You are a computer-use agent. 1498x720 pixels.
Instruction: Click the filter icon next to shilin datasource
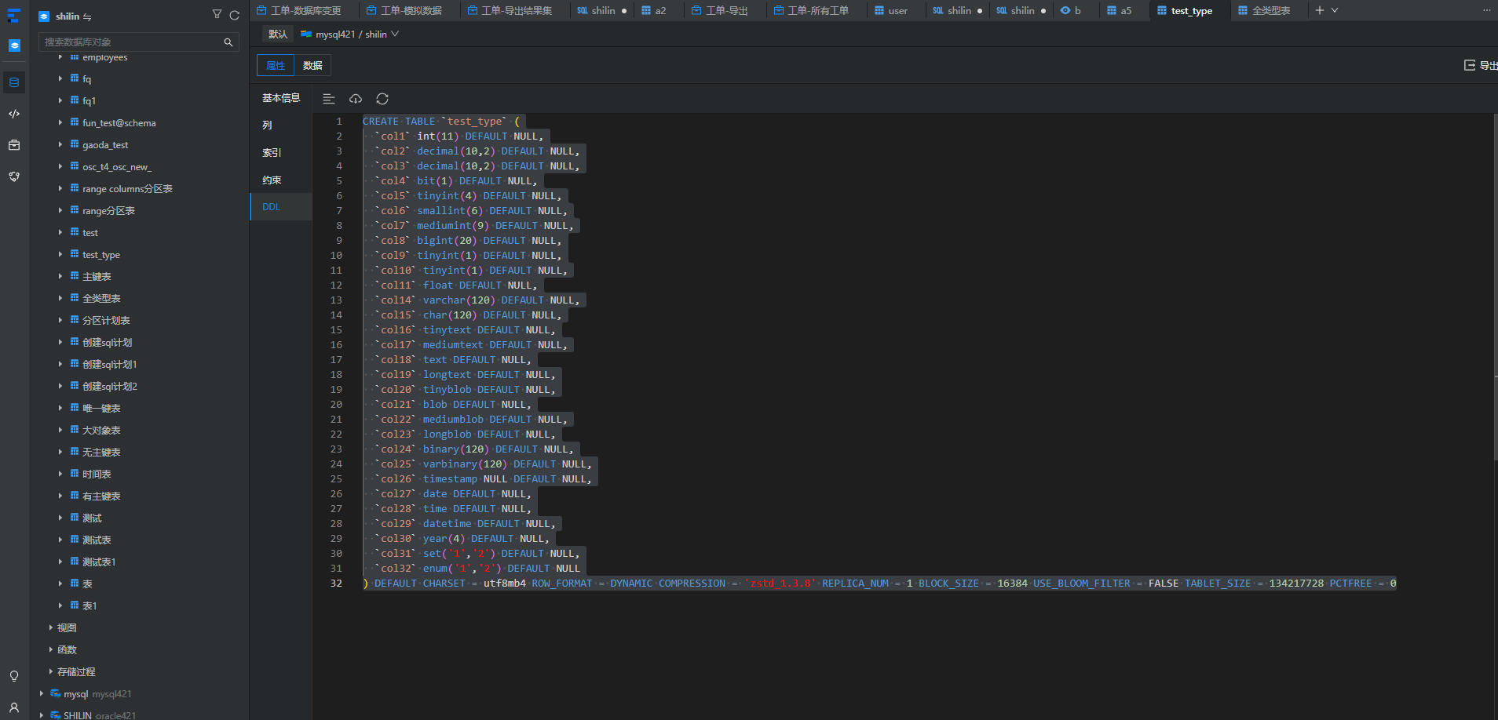coord(217,16)
